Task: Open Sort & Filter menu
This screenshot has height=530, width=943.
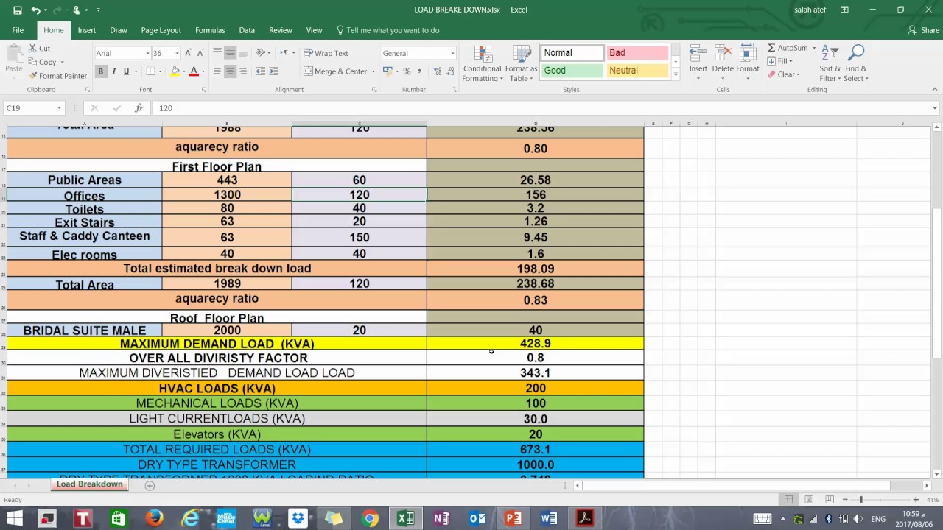Action: (830, 64)
